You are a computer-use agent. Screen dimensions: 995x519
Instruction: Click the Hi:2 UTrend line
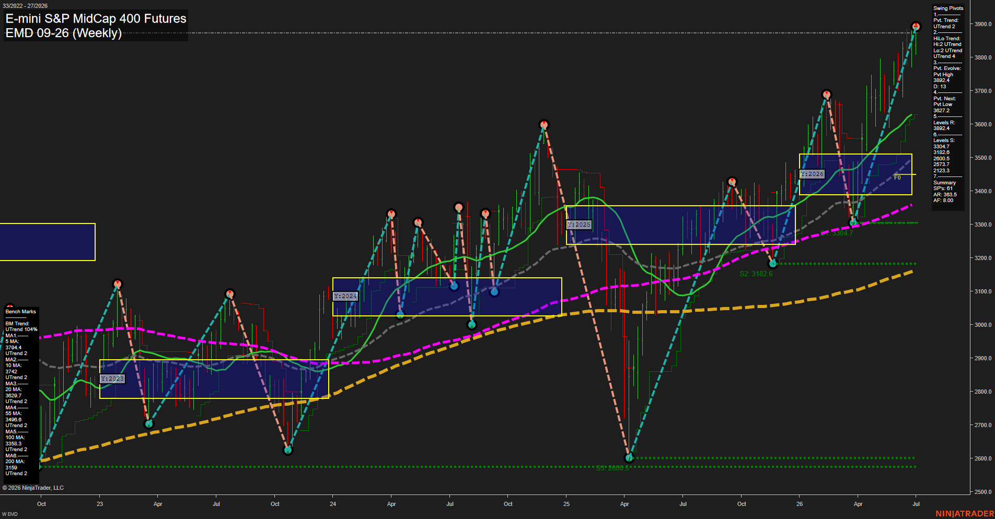click(x=947, y=44)
